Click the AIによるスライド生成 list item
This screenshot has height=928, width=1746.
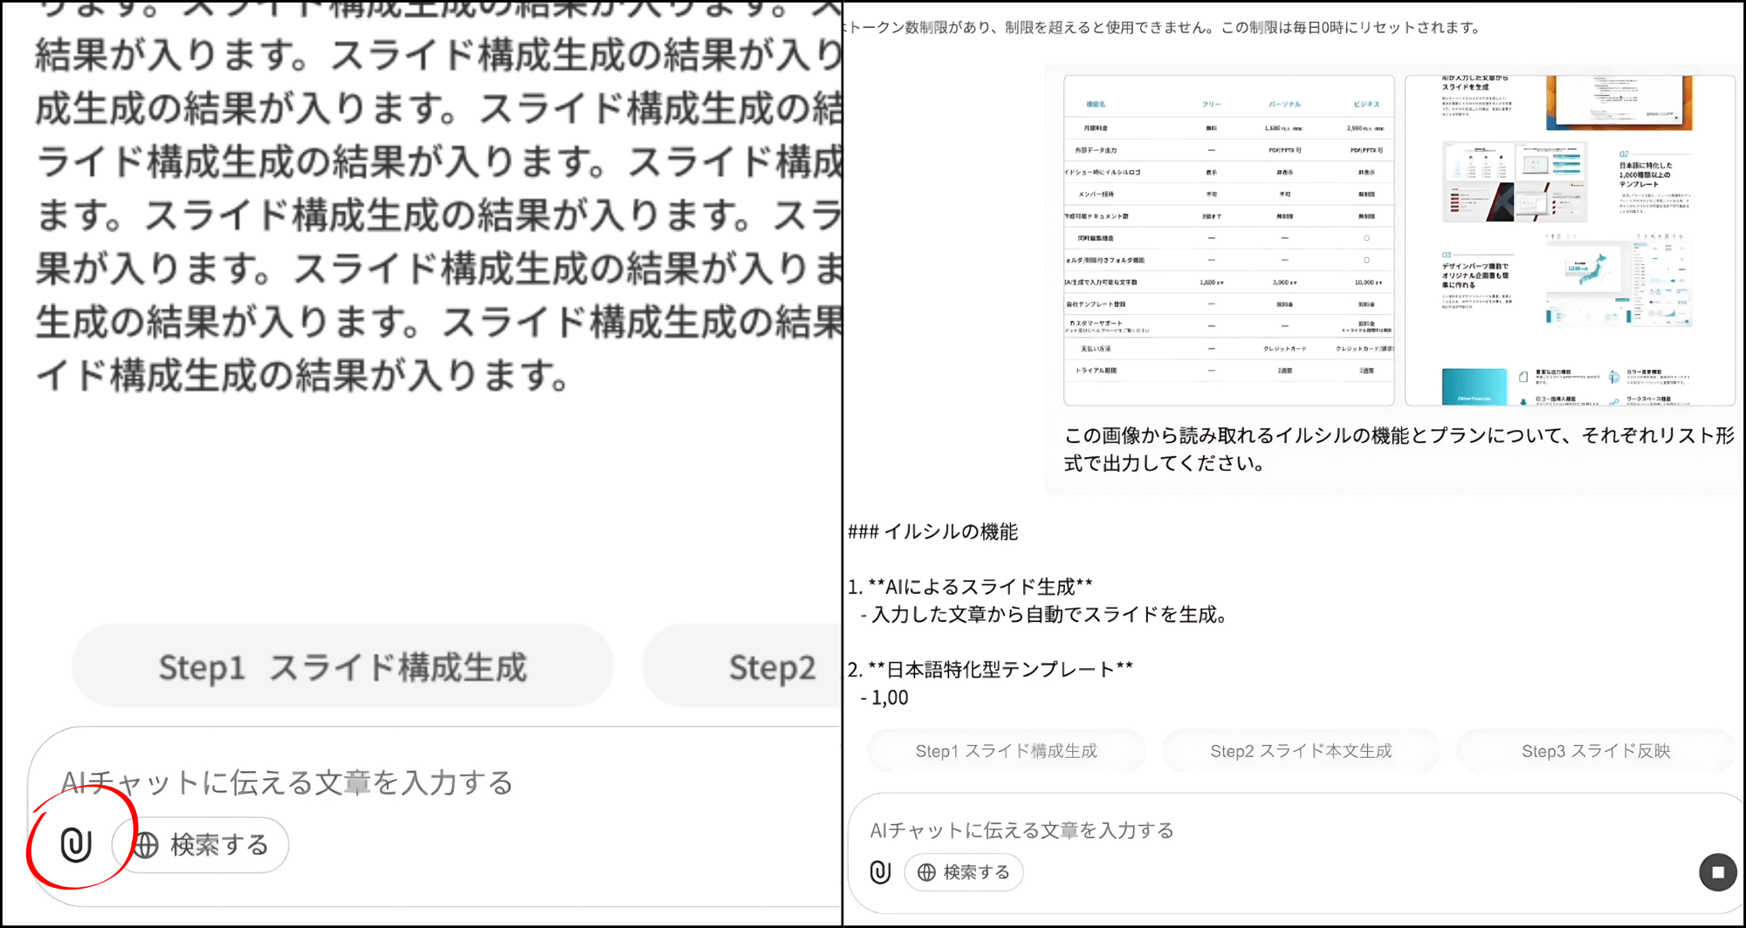[x=980, y=587]
